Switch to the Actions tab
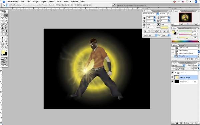200x125 pixels. pos(182,45)
